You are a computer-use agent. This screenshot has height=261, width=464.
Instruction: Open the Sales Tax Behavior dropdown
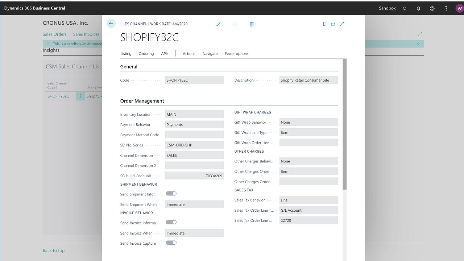pyautogui.click(x=308, y=200)
